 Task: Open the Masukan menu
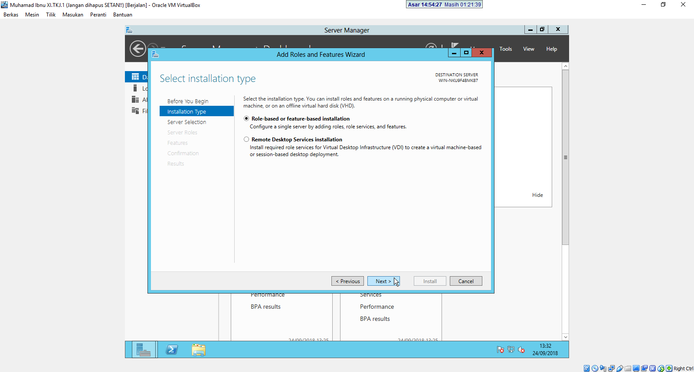click(x=73, y=15)
